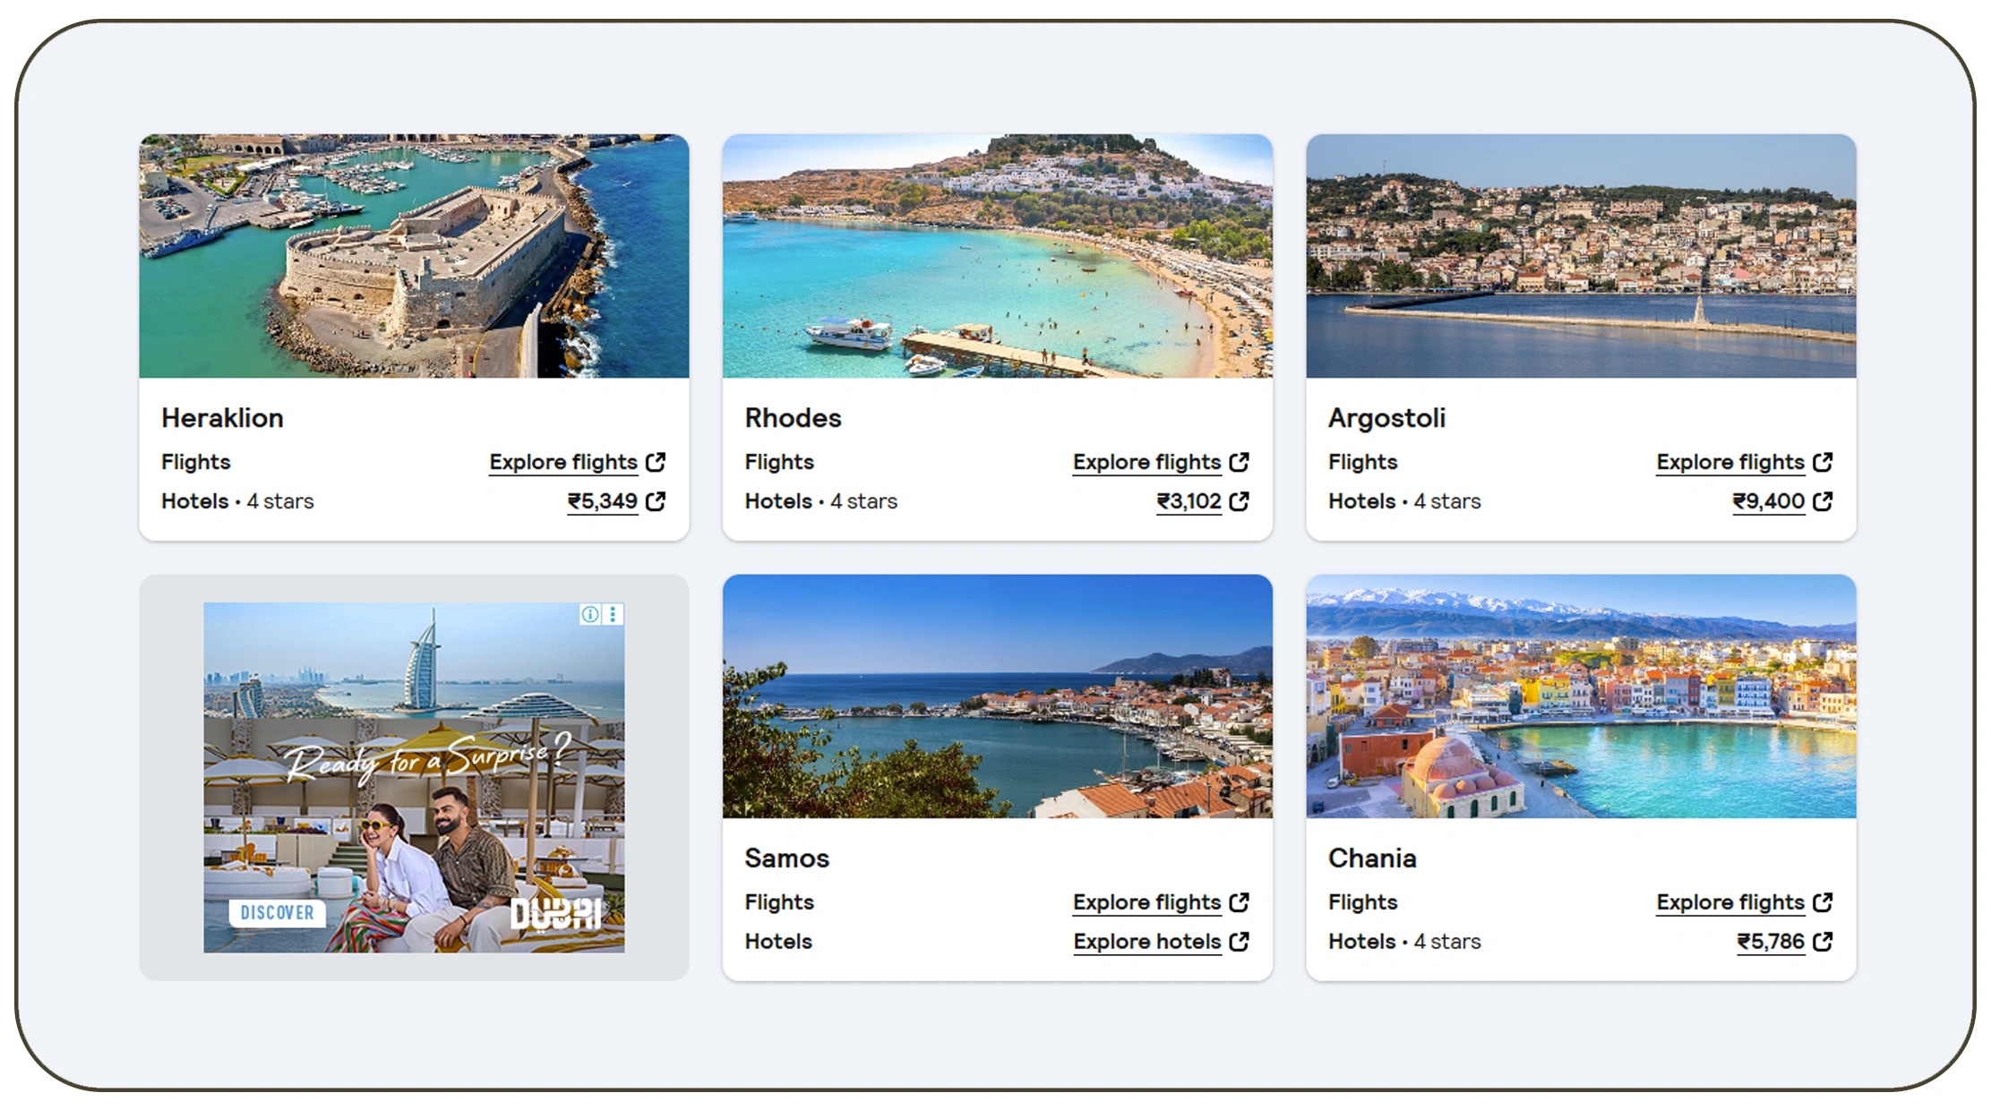
Task: Click the ad information icon on Dubai ad
Action: click(x=590, y=614)
